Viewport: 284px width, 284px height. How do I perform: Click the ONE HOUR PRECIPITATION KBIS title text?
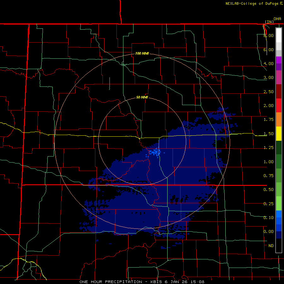point(142,282)
